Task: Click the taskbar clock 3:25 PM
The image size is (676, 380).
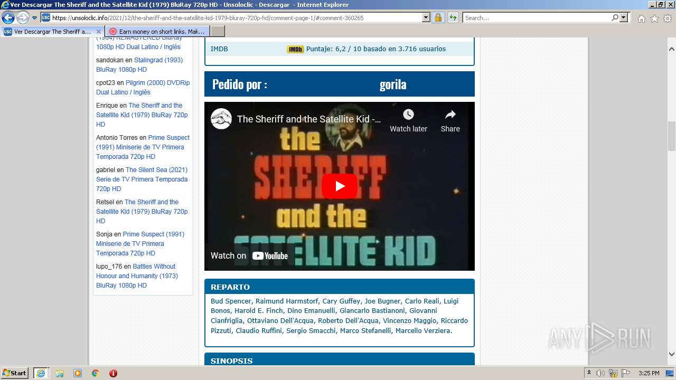Action: coord(649,373)
